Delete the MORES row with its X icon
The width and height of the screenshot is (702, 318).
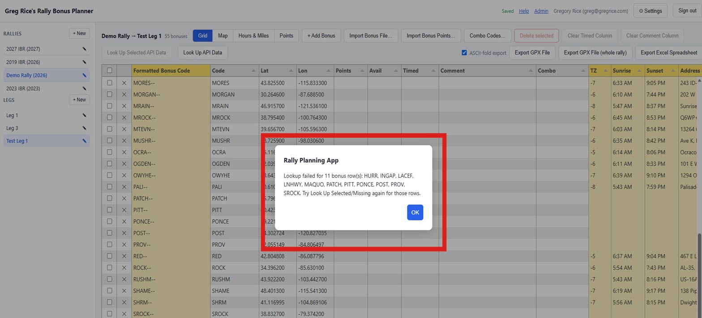pyautogui.click(x=124, y=83)
